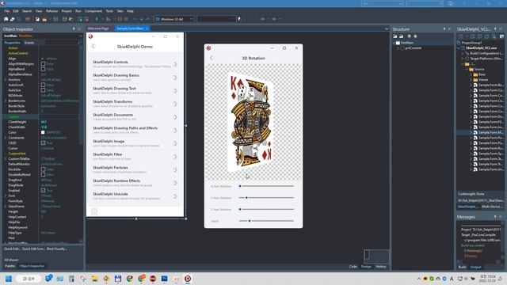The height and width of the screenshot is (285, 507).
Task: Open the Windows 32-bit platform dropdown
Action: click(x=192, y=19)
